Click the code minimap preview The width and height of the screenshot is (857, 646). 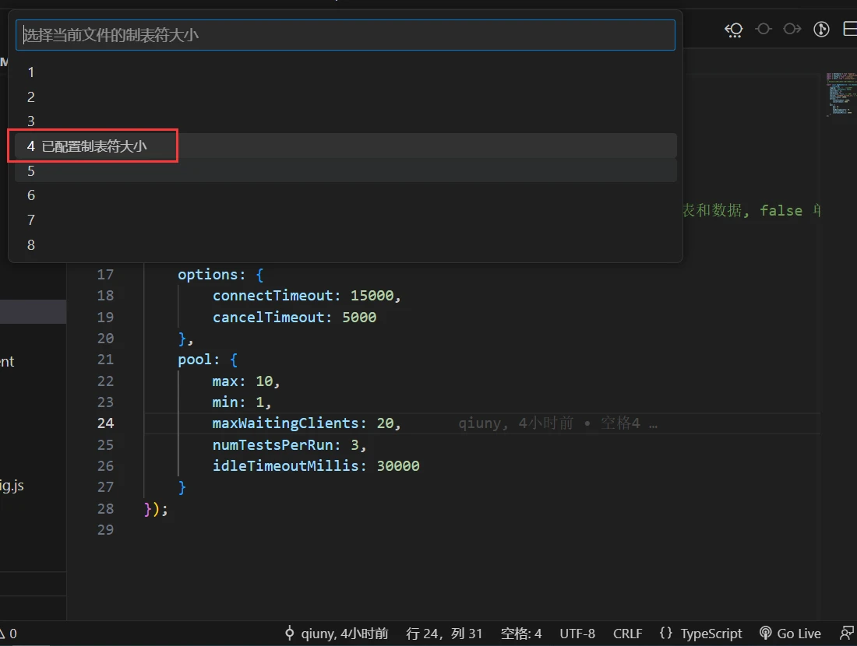coord(840,93)
